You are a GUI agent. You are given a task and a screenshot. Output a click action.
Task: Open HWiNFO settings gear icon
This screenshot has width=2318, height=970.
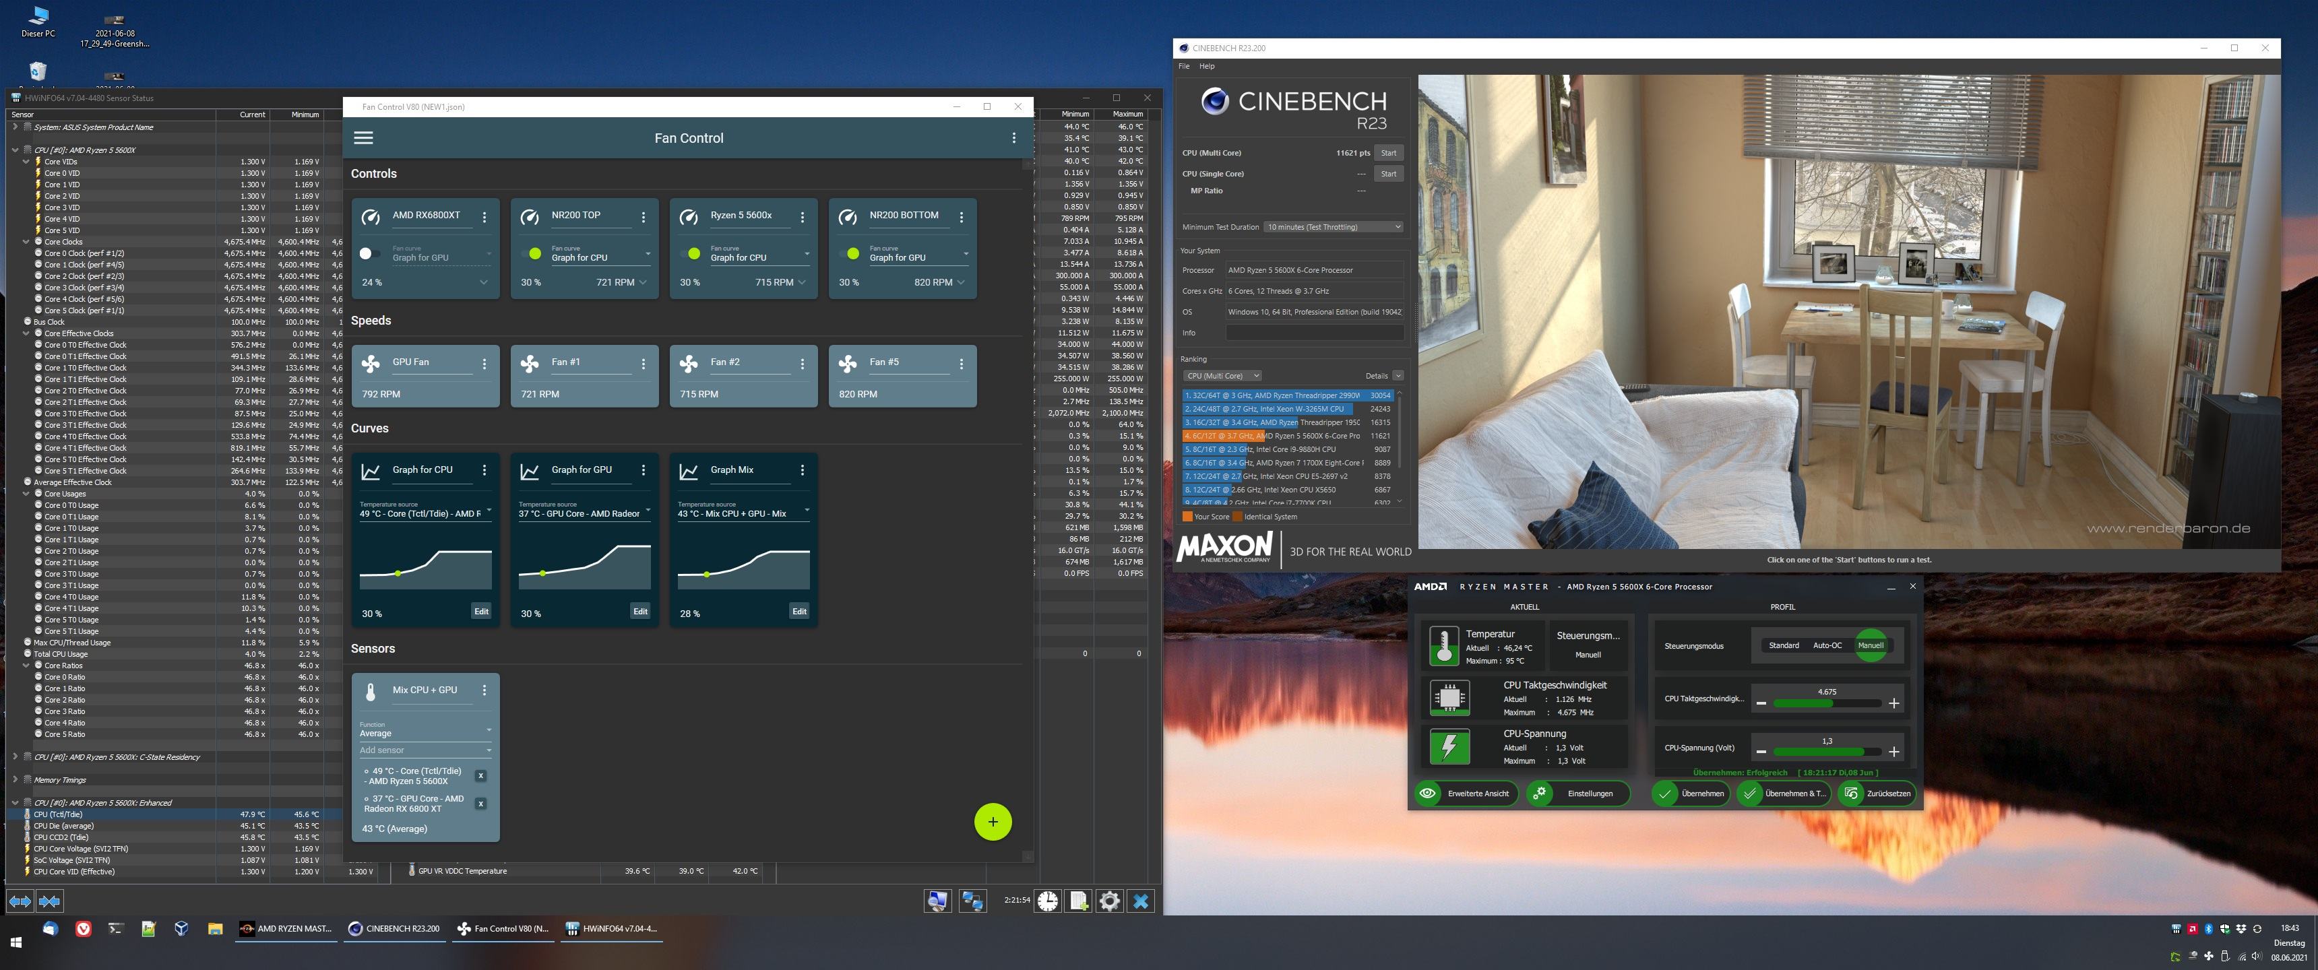(1110, 901)
